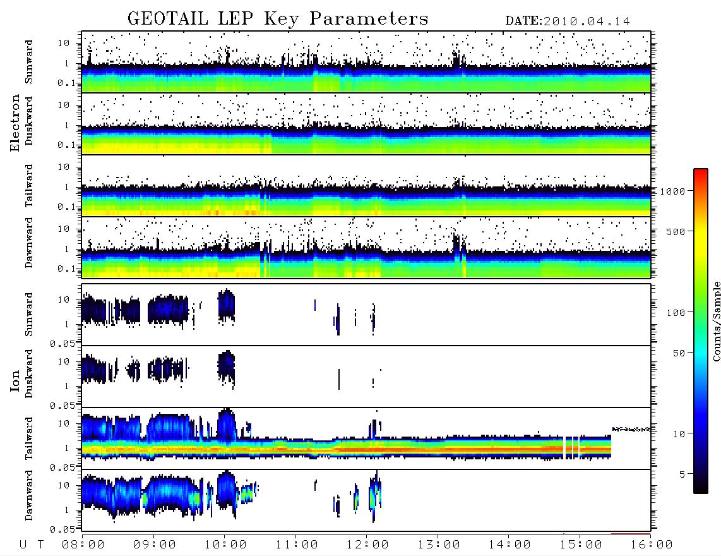Click the U T axis label
The height and width of the screenshot is (556, 721).
[32, 545]
